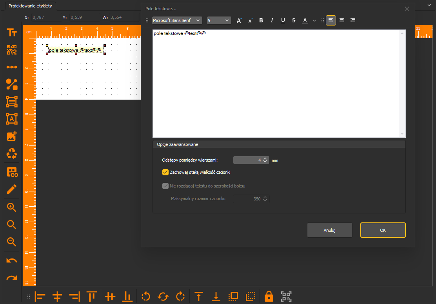This screenshot has width=436, height=304.
Task: Toggle 'Nie rozciągaj tekstu do szerokości boksu'
Action: (x=165, y=186)
